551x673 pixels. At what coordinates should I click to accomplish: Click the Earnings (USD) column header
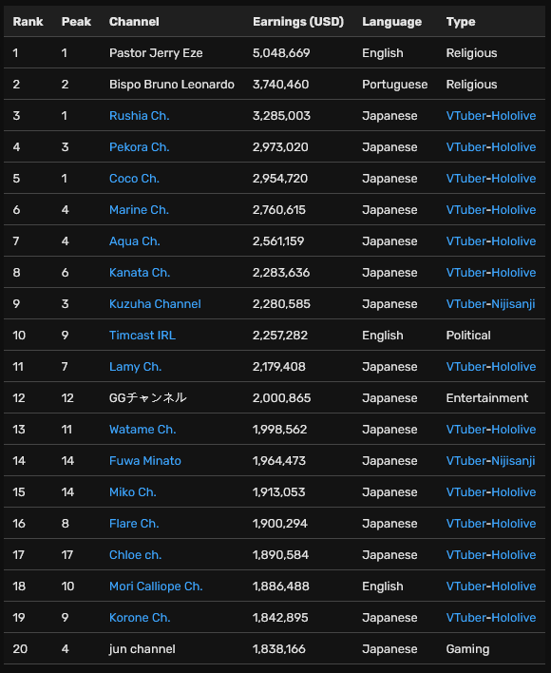point(298,22)
